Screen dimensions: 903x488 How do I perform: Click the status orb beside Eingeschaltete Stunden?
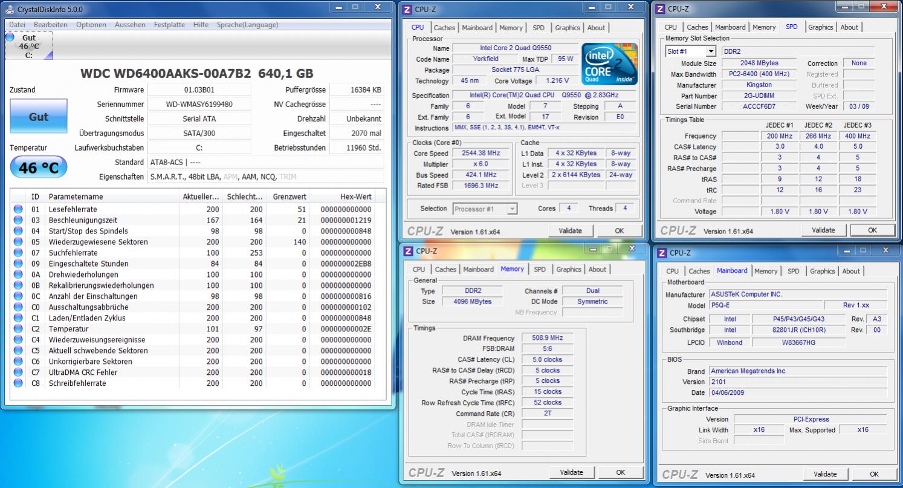pos(18,264)
